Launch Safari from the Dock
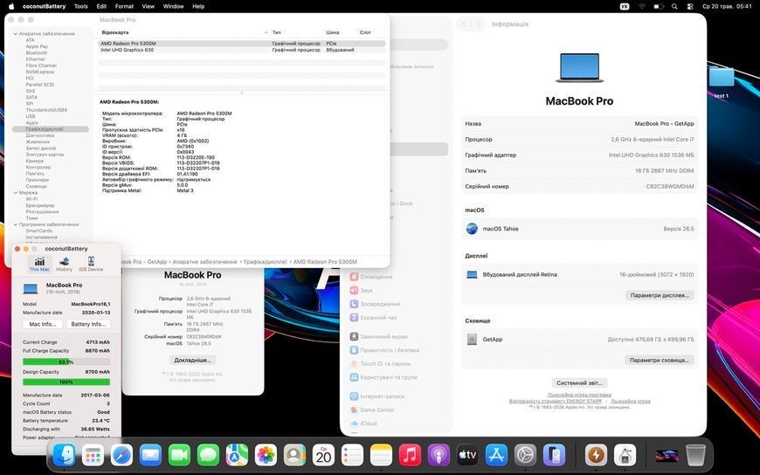Image resolution: width=760 pixels, height=475 pixels. (x=121, y=455)
